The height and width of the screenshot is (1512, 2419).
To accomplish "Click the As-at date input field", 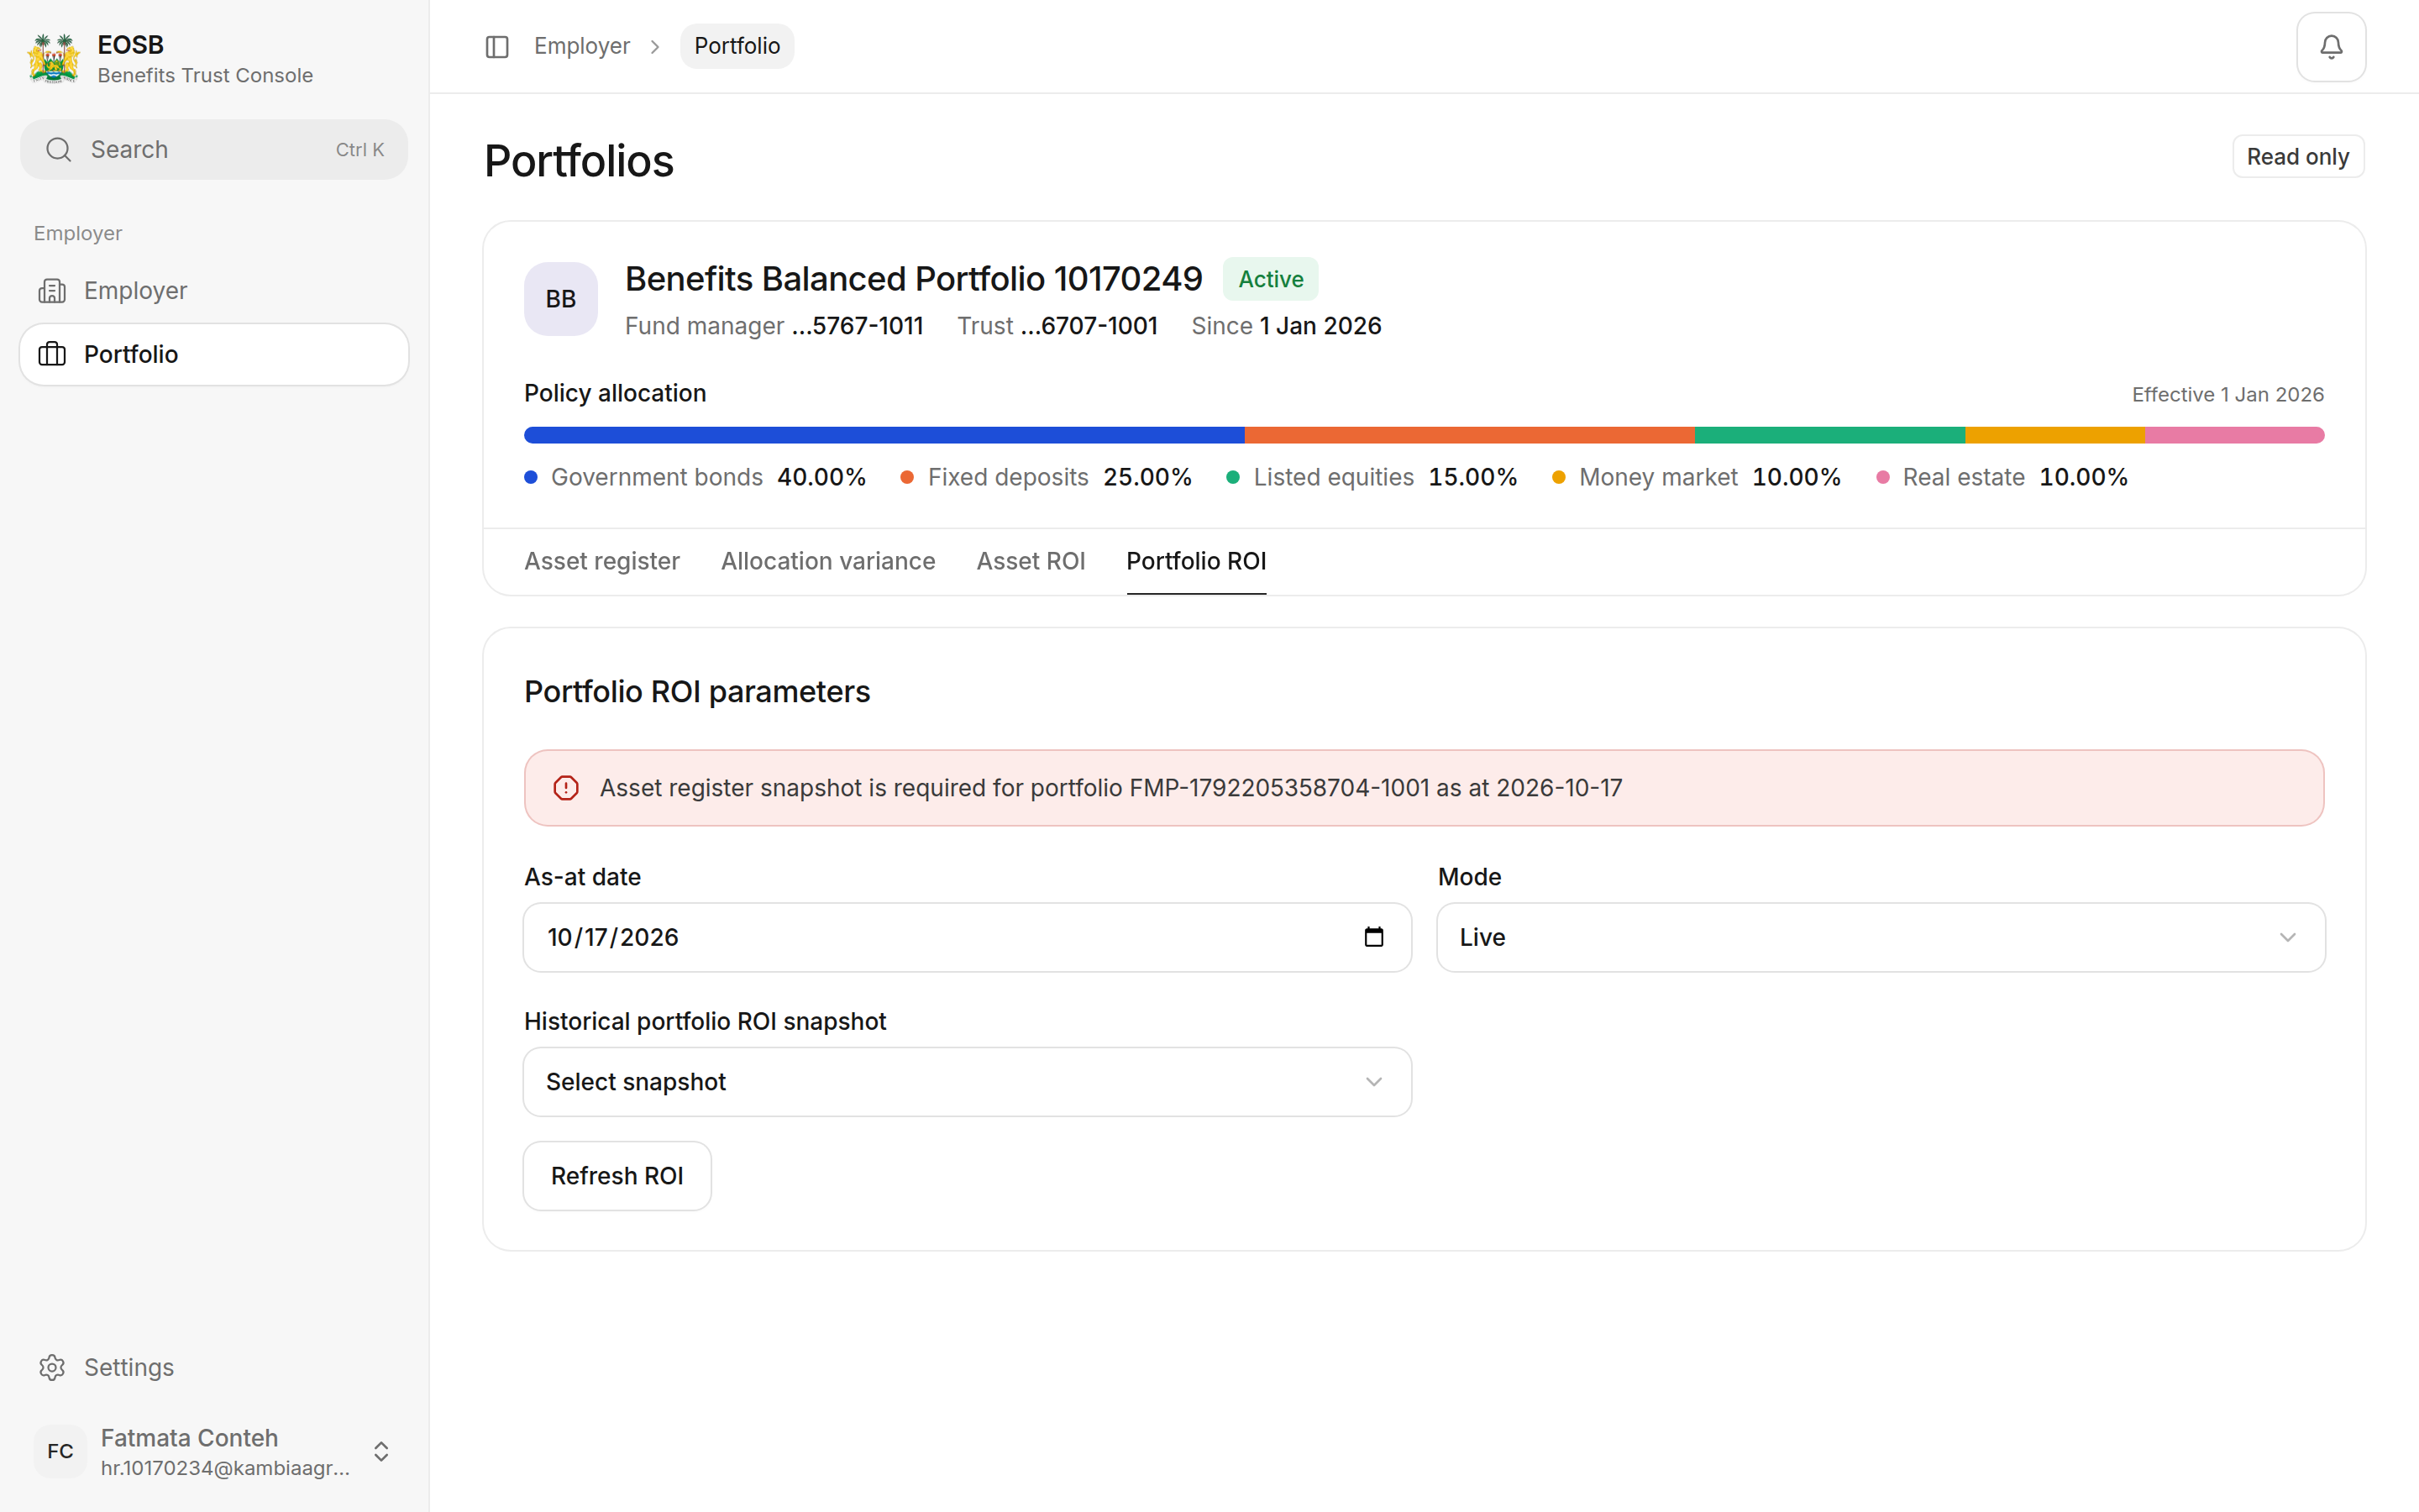I will pos(967,937).
